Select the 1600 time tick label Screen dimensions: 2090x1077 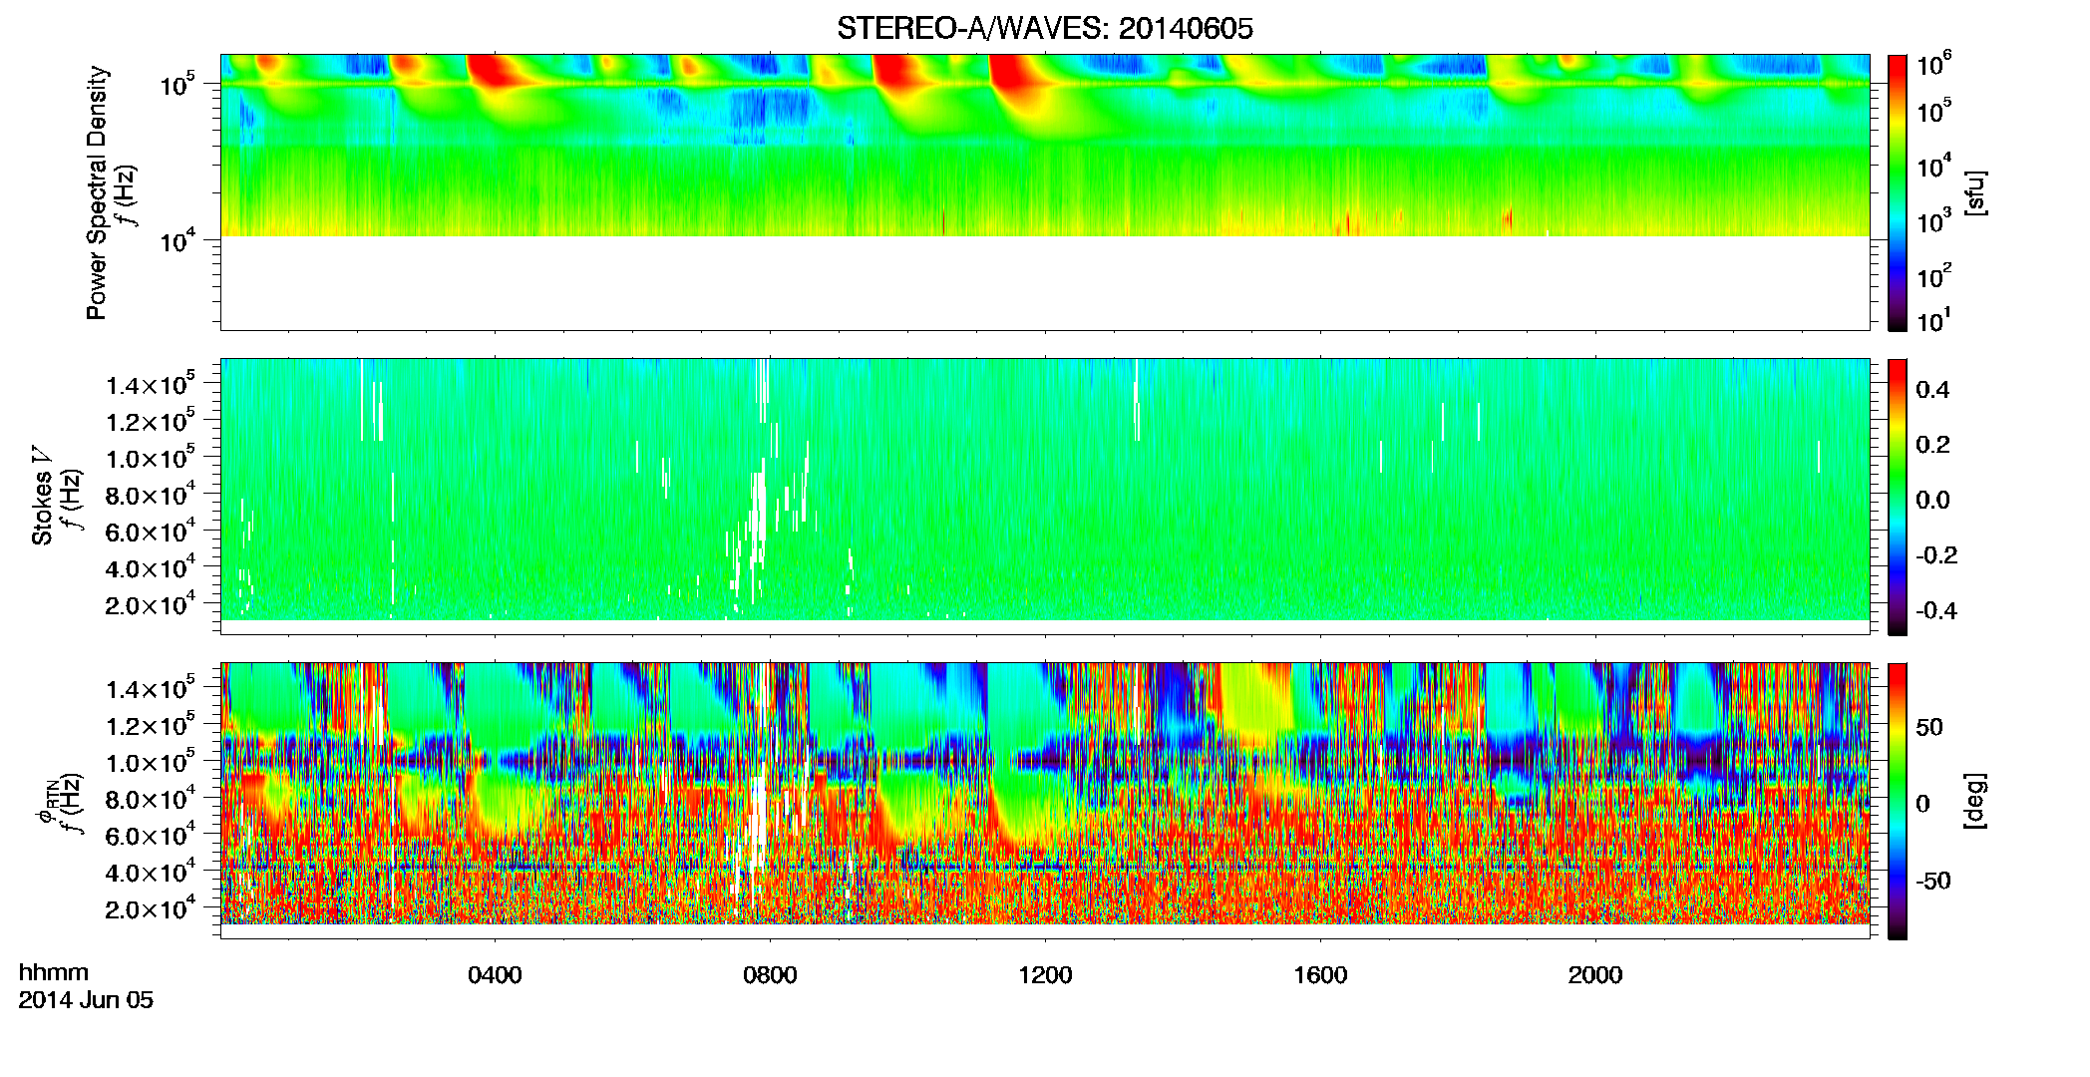coord(1320,975)
